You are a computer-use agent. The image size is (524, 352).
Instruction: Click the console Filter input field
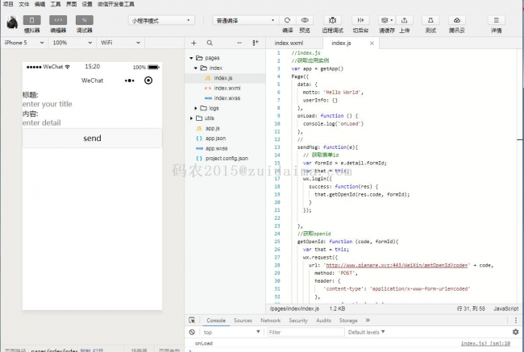pyautogui.click(x=302, y=332)
